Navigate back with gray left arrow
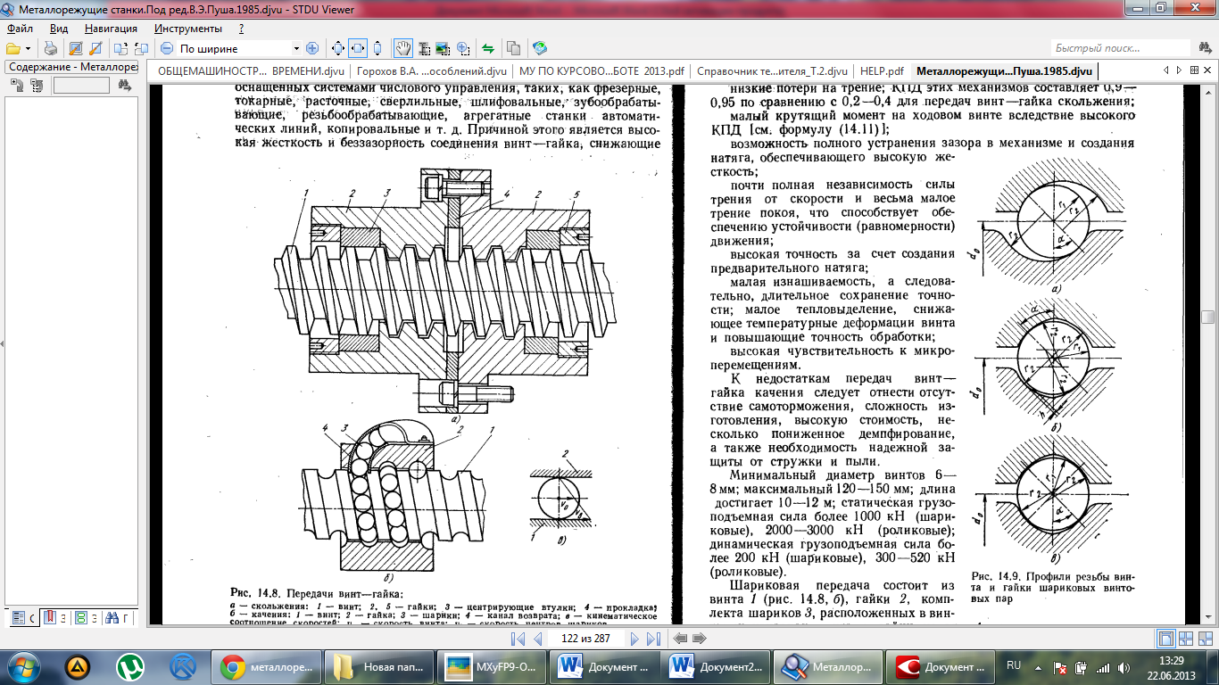Screen dimensions: 1219x685 [680, 639]
